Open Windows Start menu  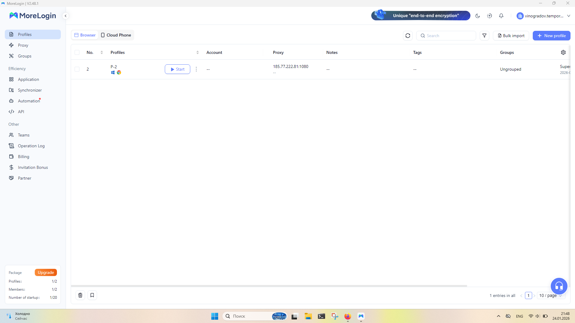215,316
